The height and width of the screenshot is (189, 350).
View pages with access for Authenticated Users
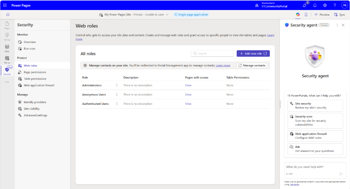[188, 104]
